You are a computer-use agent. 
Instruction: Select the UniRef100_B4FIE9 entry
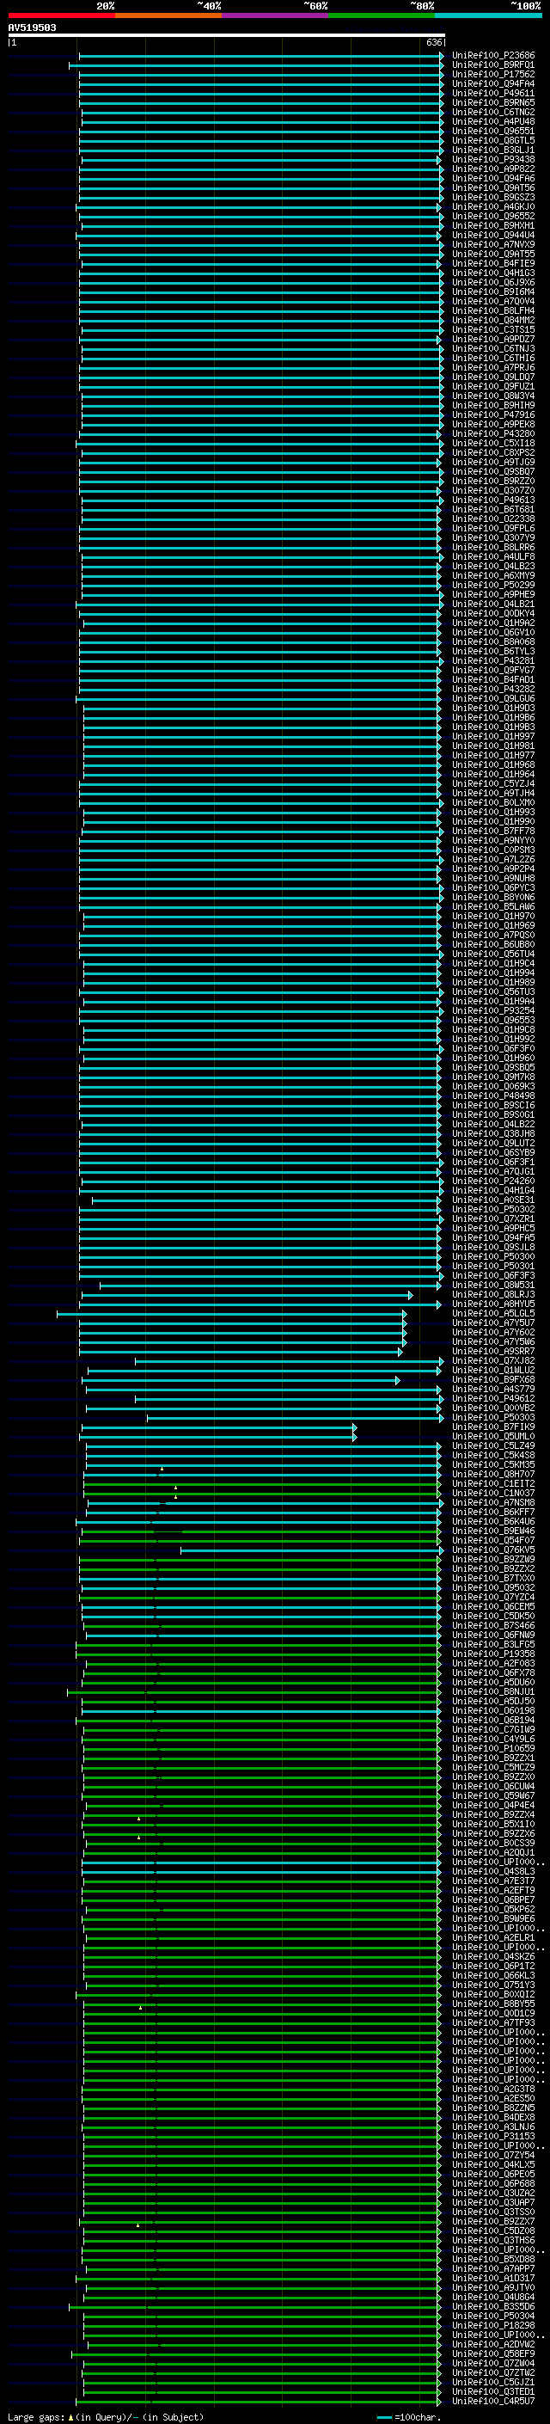(492, 263)
